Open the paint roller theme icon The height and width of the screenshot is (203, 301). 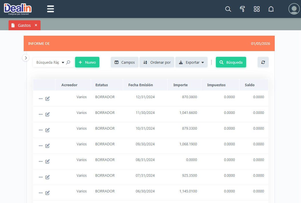(x=242, y=9)
